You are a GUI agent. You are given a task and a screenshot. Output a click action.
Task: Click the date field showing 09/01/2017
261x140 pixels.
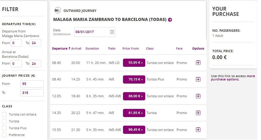click(91, 32)
